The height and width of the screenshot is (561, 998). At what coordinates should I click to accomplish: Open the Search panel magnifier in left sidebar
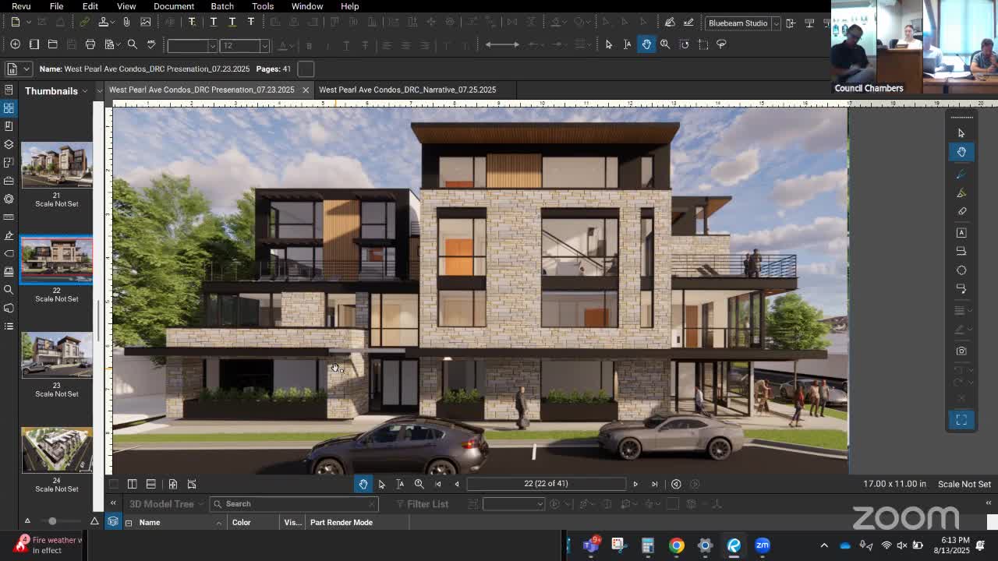pos(9,290)
